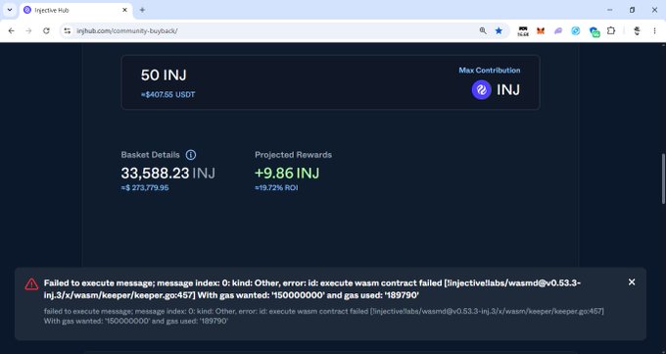Click the INJ token logo icon
Screen dimensions: 666x354
(x=481, y=90)
